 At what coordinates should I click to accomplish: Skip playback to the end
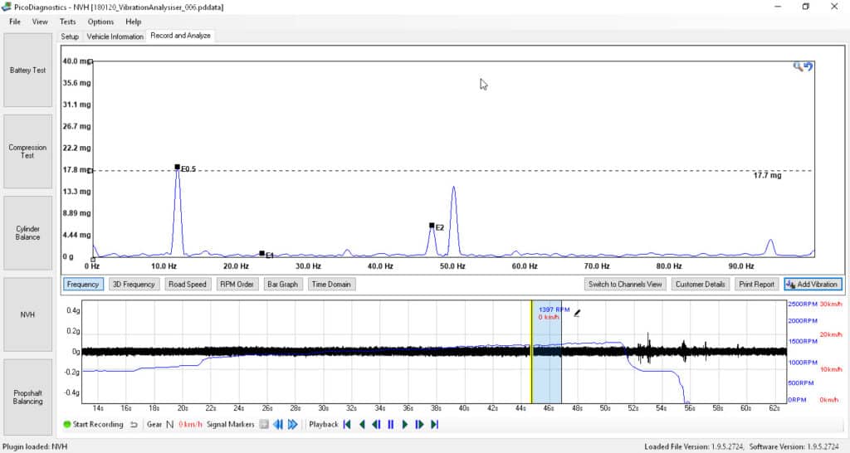tap(434, 425)
